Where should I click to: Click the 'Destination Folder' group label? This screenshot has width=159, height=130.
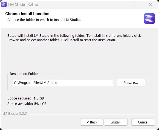coord(24,74)
